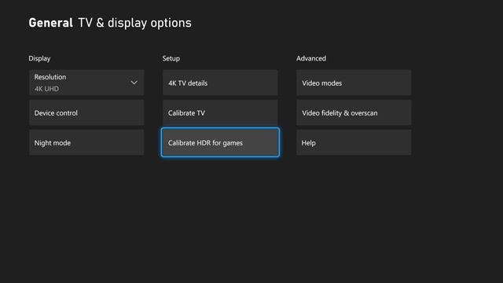Click the Display column label
503x283 pixels.
click(39, 59)
